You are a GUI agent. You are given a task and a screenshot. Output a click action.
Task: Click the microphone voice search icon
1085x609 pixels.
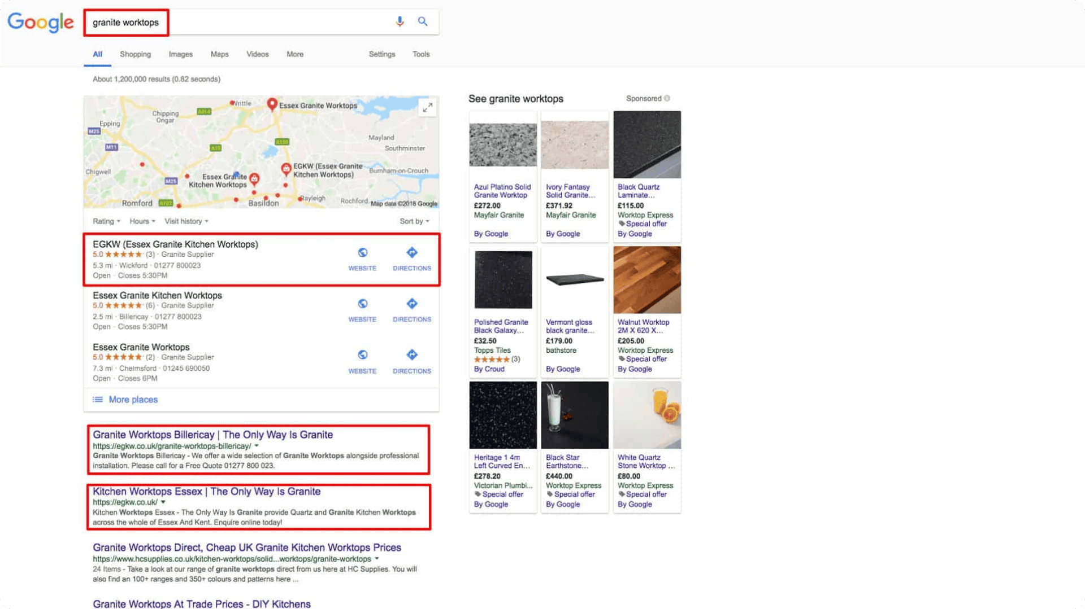tap(400, 21)
